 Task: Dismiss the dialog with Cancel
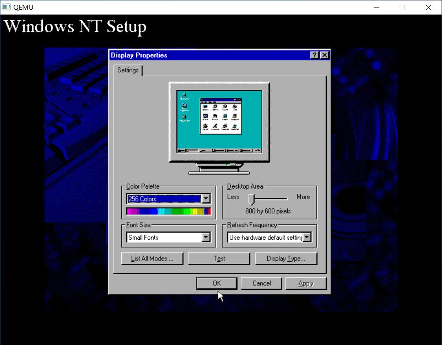point(261,283)
